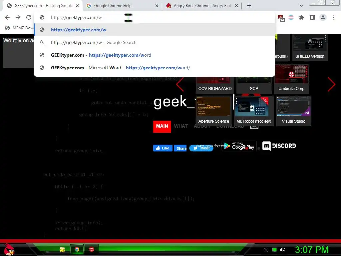Click the Facebook Like button
The height and width of the screenshot is (256, 341).
tap(163, 148)
